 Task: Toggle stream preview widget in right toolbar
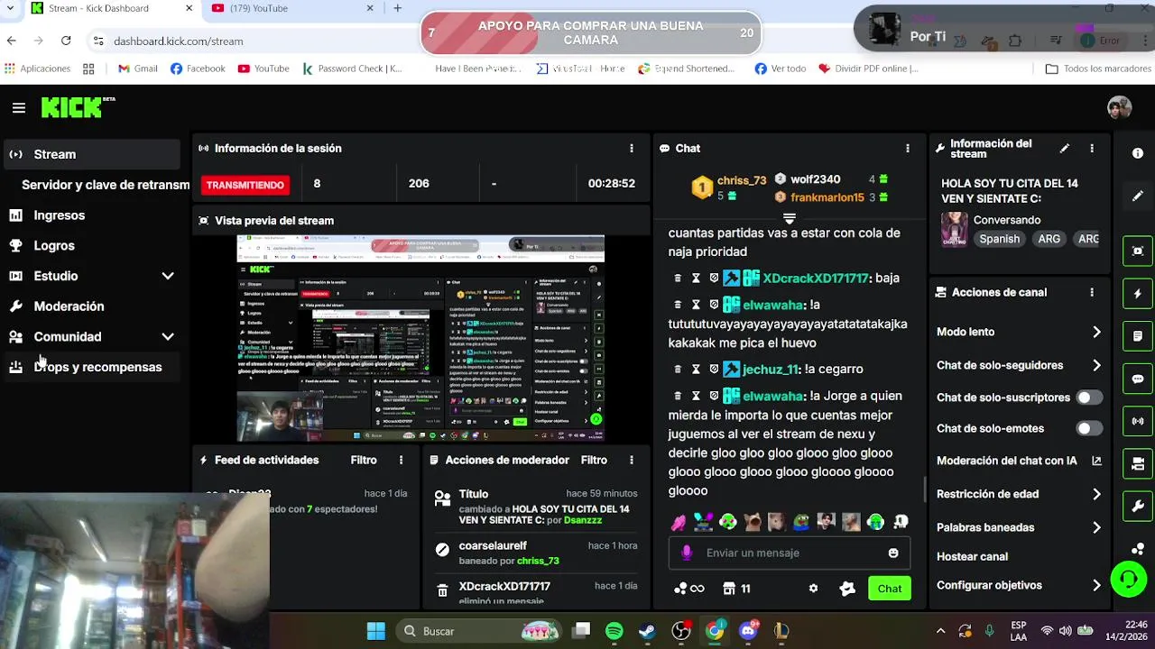pos(1138,251)
